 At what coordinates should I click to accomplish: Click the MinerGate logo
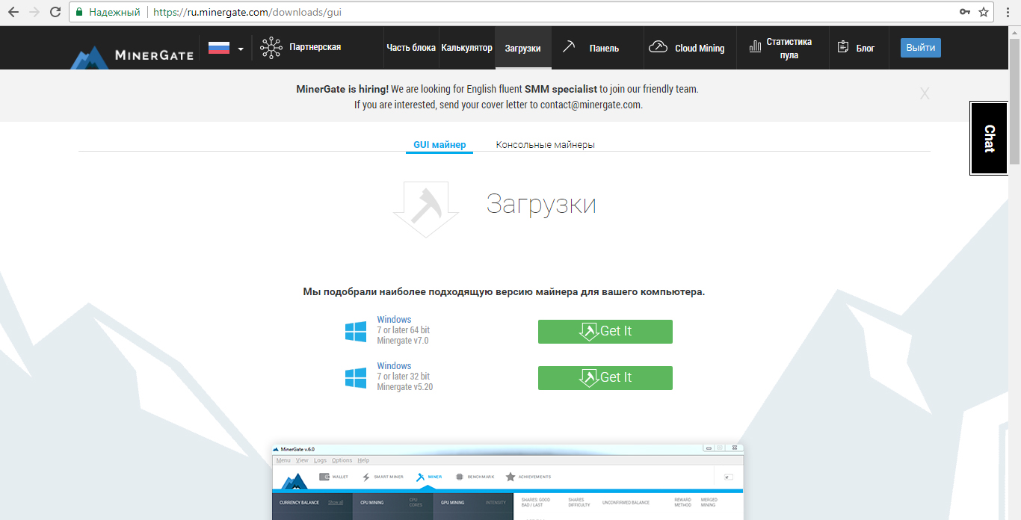click(132, 56)
